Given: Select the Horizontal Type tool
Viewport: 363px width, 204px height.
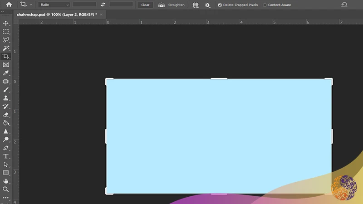Looking at the screenshot, I should click(x=6, y=156).
